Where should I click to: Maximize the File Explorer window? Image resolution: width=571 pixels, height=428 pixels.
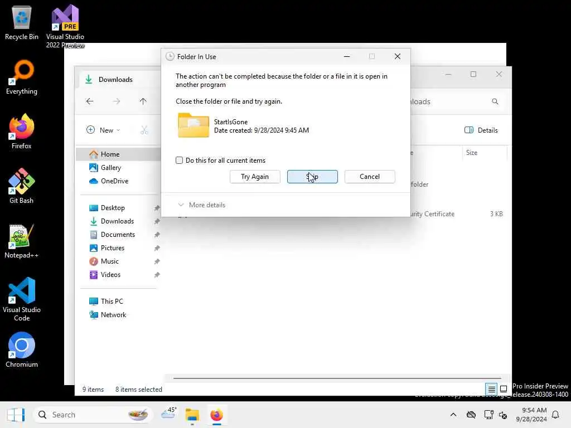473,74
